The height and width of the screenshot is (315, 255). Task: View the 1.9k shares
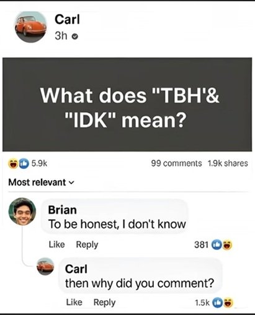[228, 163]
